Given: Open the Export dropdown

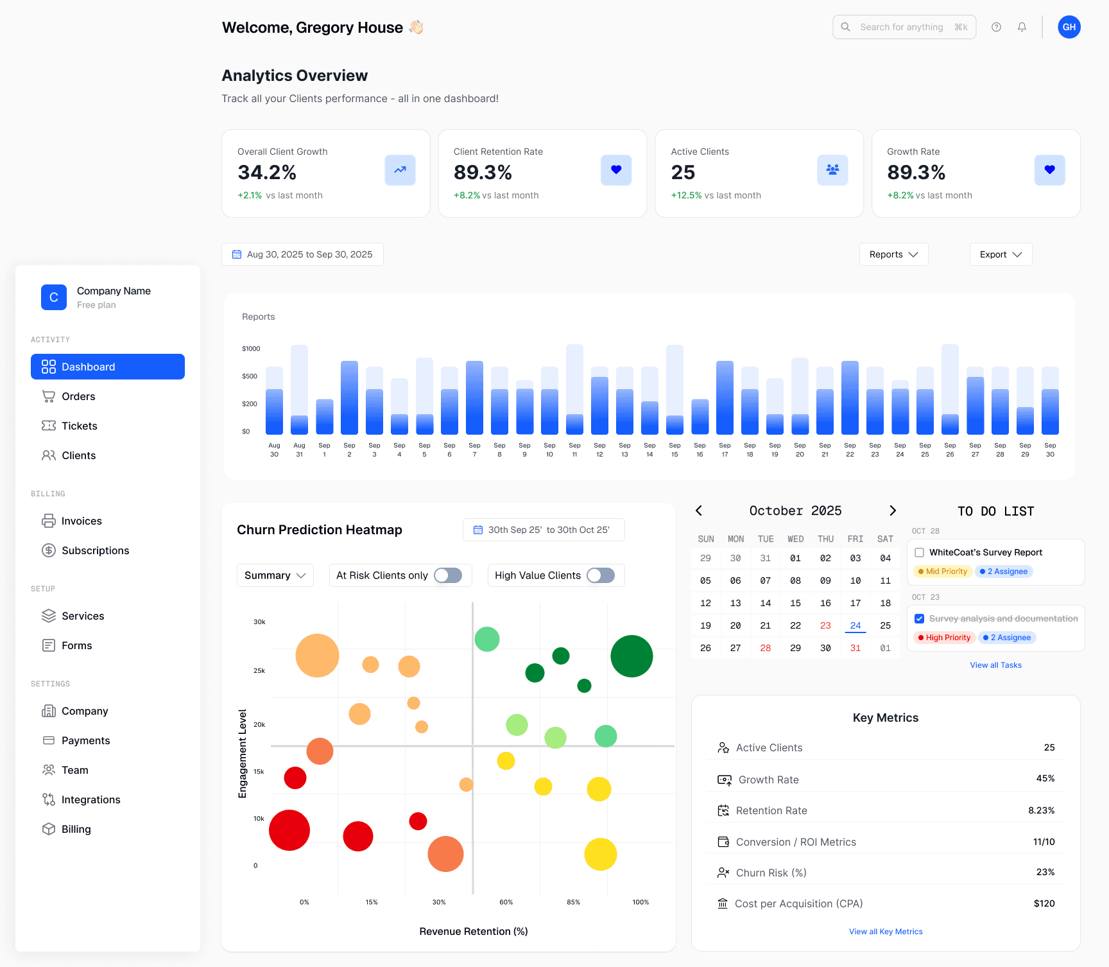Looking at the screenshot, I should point(1001,254).
